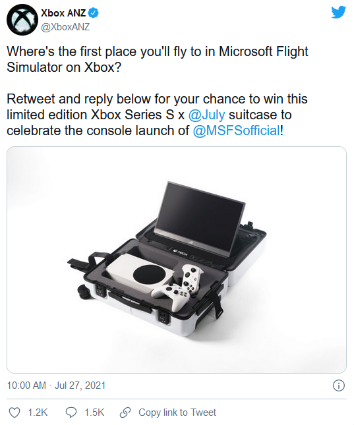354x425 pixels.
Task: Click Copy link to Tweet
Action: tap(177, 412)
